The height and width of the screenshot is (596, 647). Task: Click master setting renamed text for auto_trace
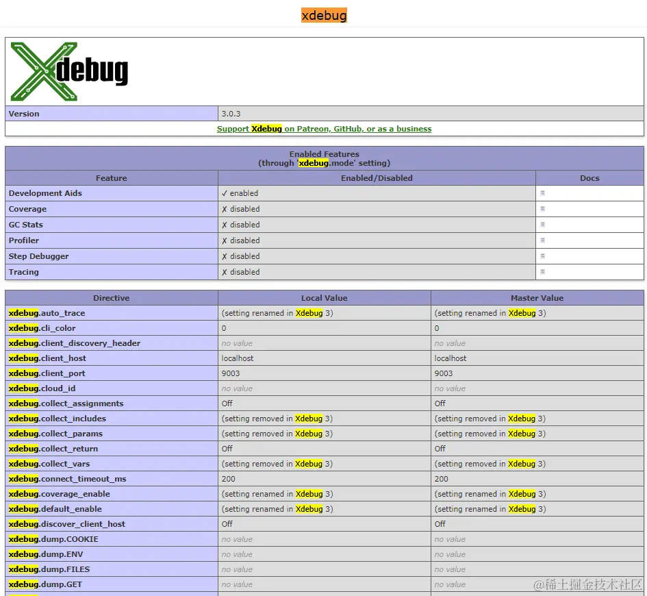point(490,313)
